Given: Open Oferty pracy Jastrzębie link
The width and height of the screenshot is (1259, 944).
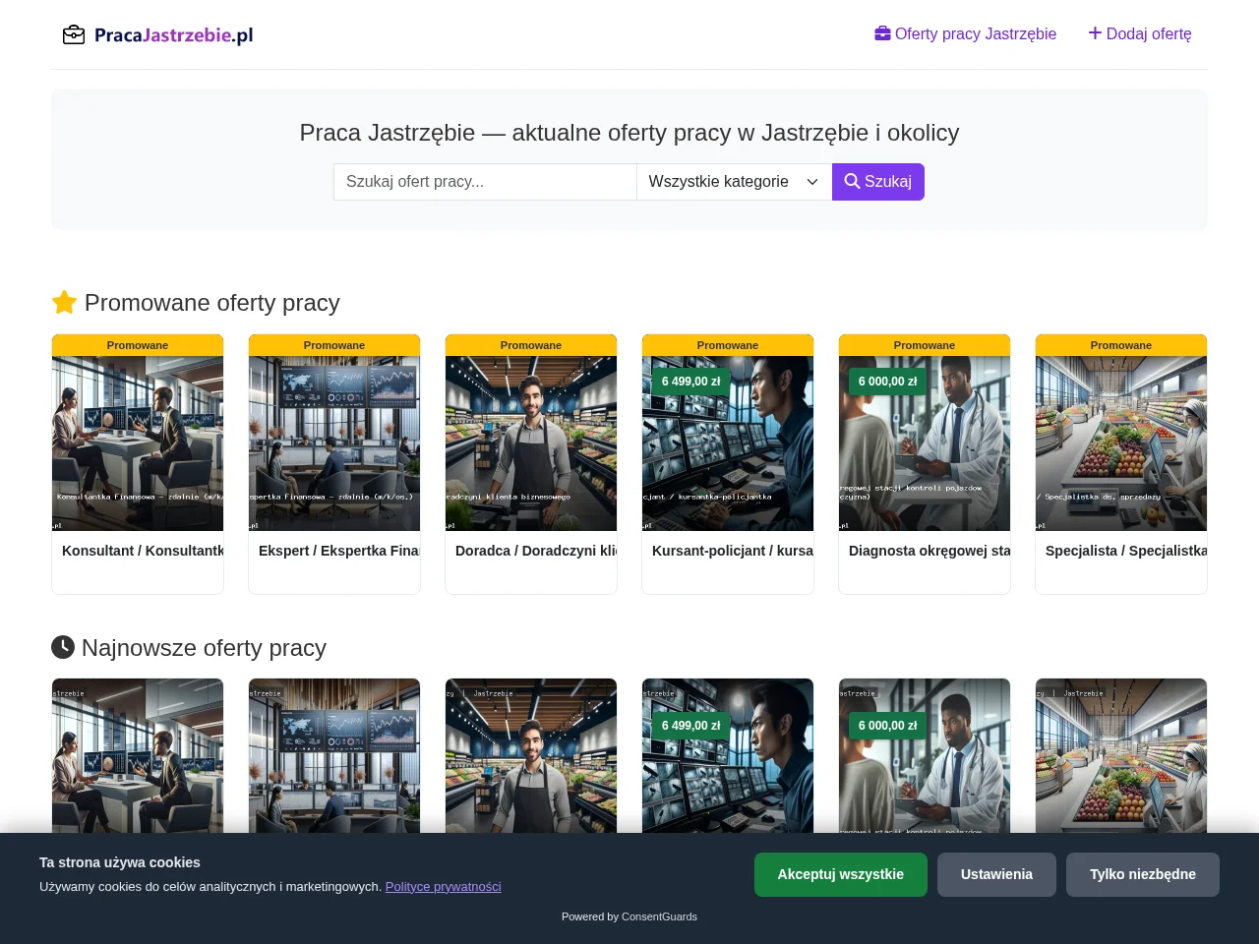Looking at the screenshot, I should point(965,33).
